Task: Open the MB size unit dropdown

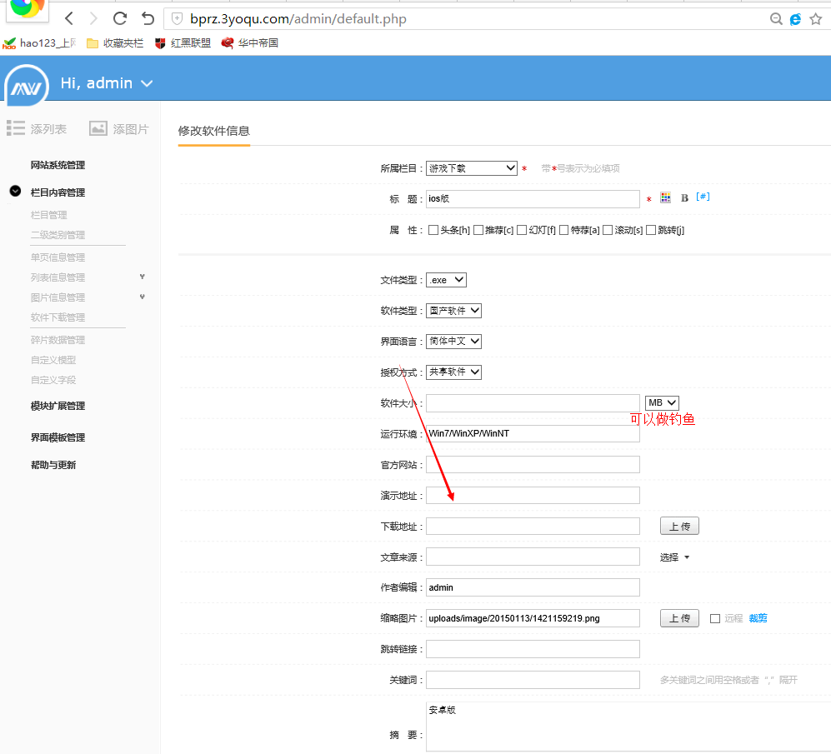Action: pyautogui.click(x=662, y=402)
